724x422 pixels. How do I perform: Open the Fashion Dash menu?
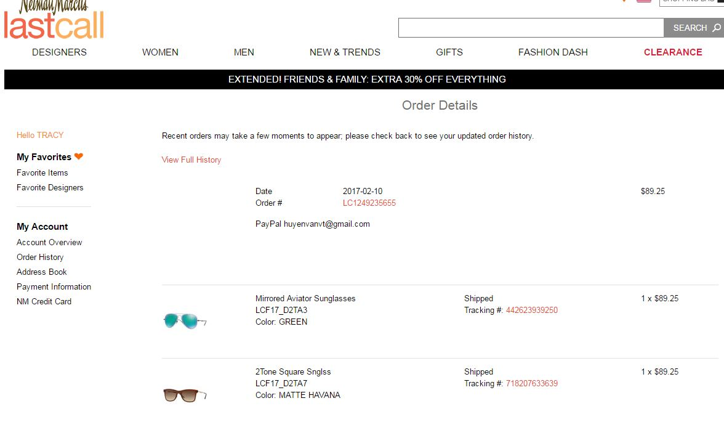coord(553,52)
